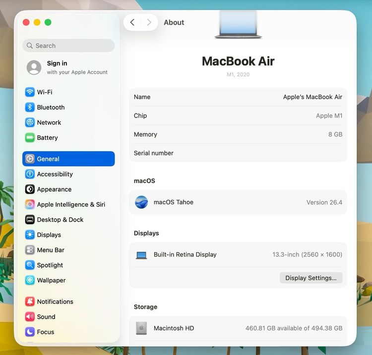This screenshot has width=372, height=355.
Task: Open the Focus label
Action: (x=46, y=332)
